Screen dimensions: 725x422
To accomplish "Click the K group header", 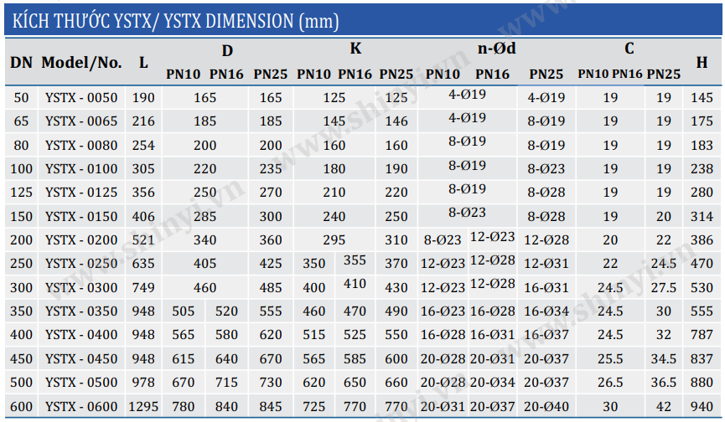I will pos(355,49).
